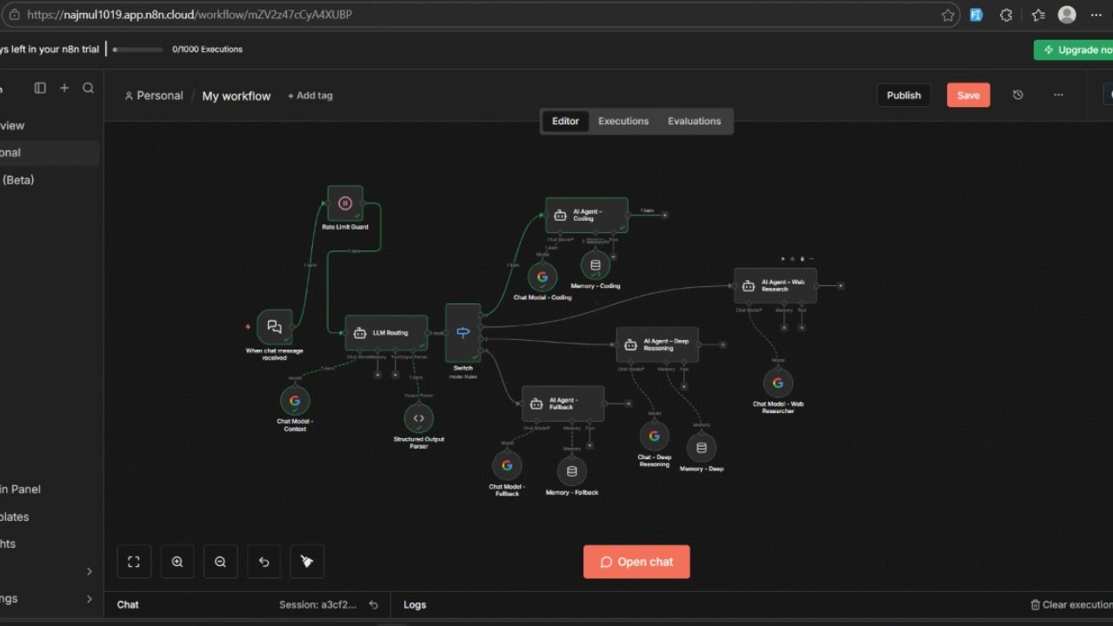
Task: Switch to the Editor tab
Action: click(565, 121)
